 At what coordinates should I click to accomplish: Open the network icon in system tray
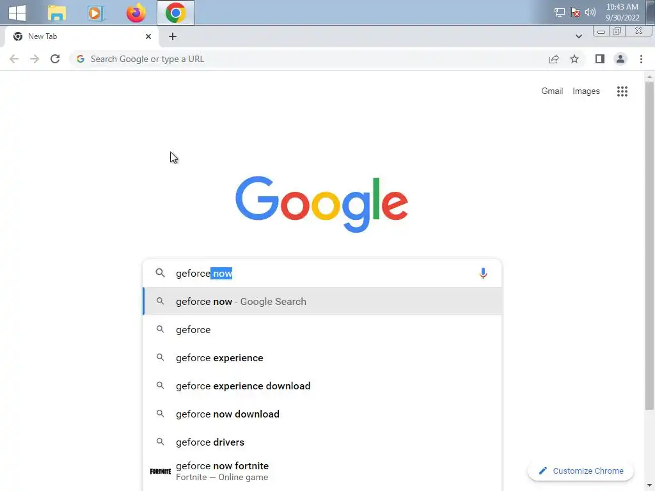[559, 12]
